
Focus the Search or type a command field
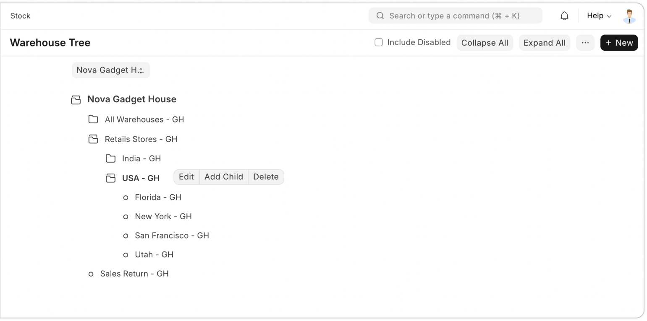(x=455, y=16)
